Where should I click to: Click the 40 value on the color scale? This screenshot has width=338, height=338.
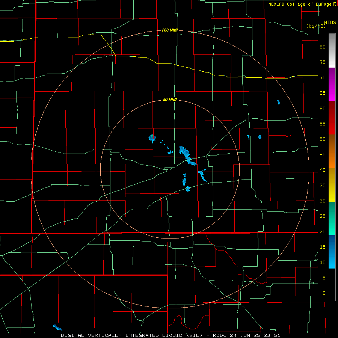point(323,170)
